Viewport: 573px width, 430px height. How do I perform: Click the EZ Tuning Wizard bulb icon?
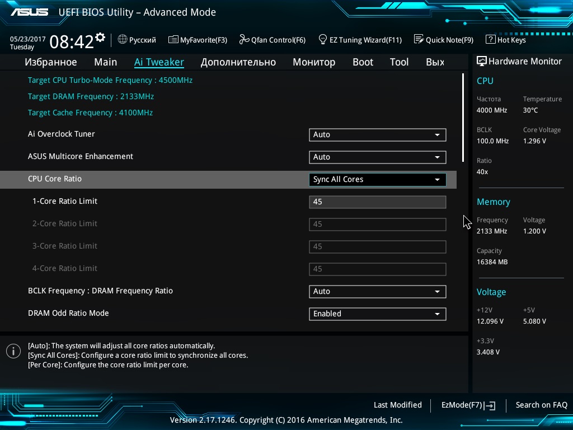323,39
